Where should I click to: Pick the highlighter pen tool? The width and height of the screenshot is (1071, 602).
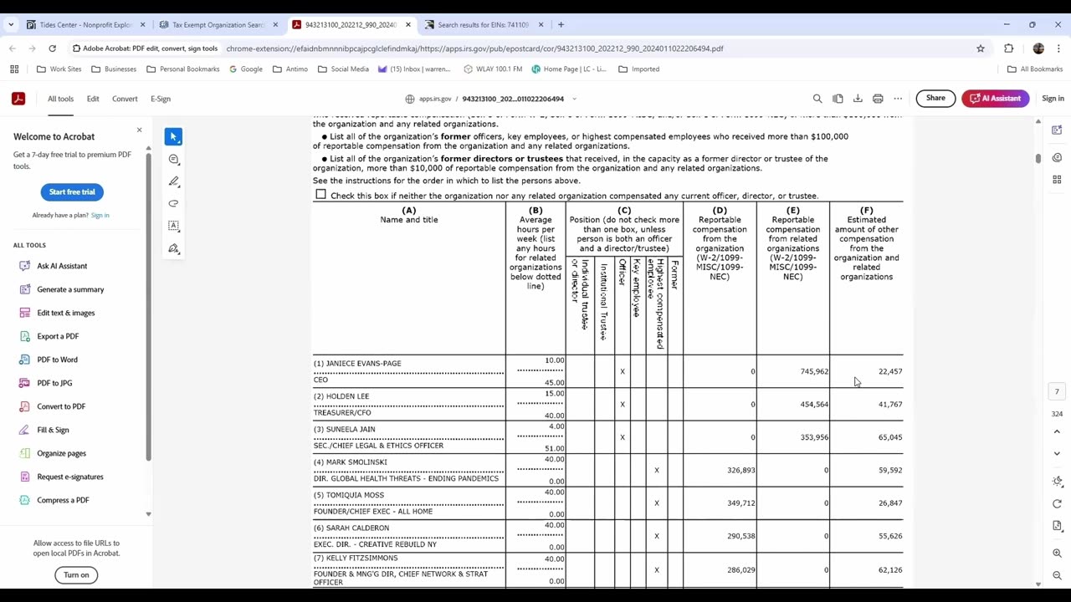[x=173, y=181]
